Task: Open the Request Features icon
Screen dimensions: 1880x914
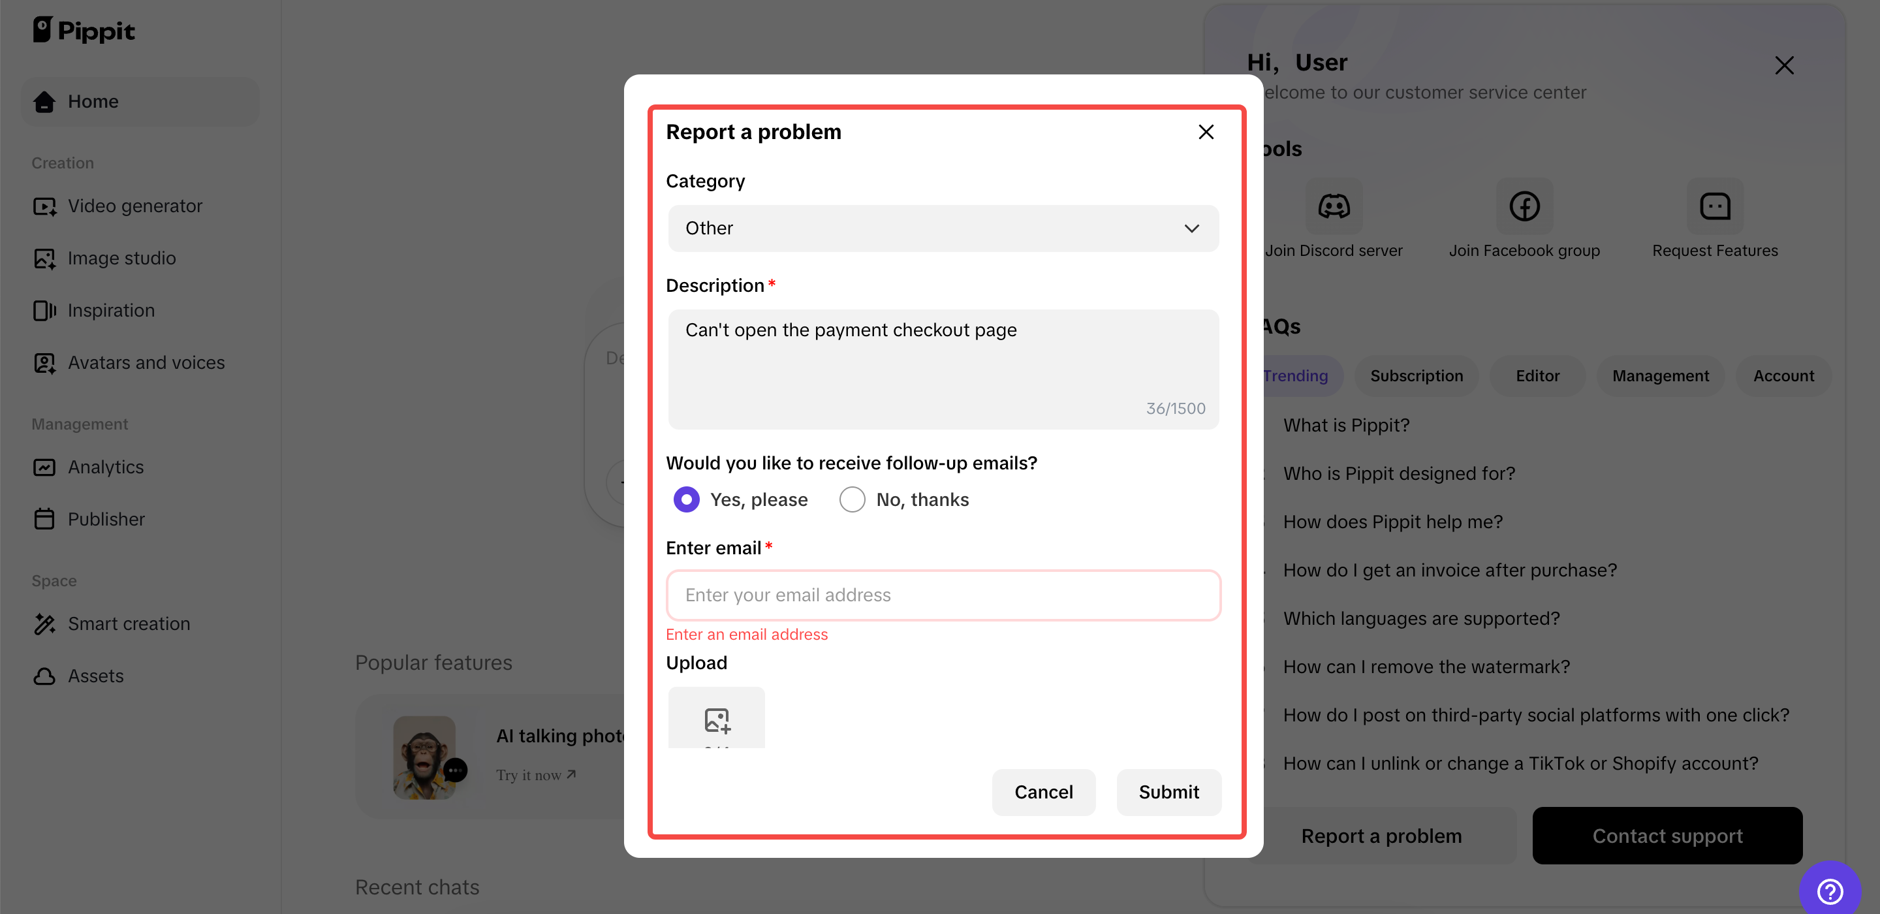Action: (1714, 206)
